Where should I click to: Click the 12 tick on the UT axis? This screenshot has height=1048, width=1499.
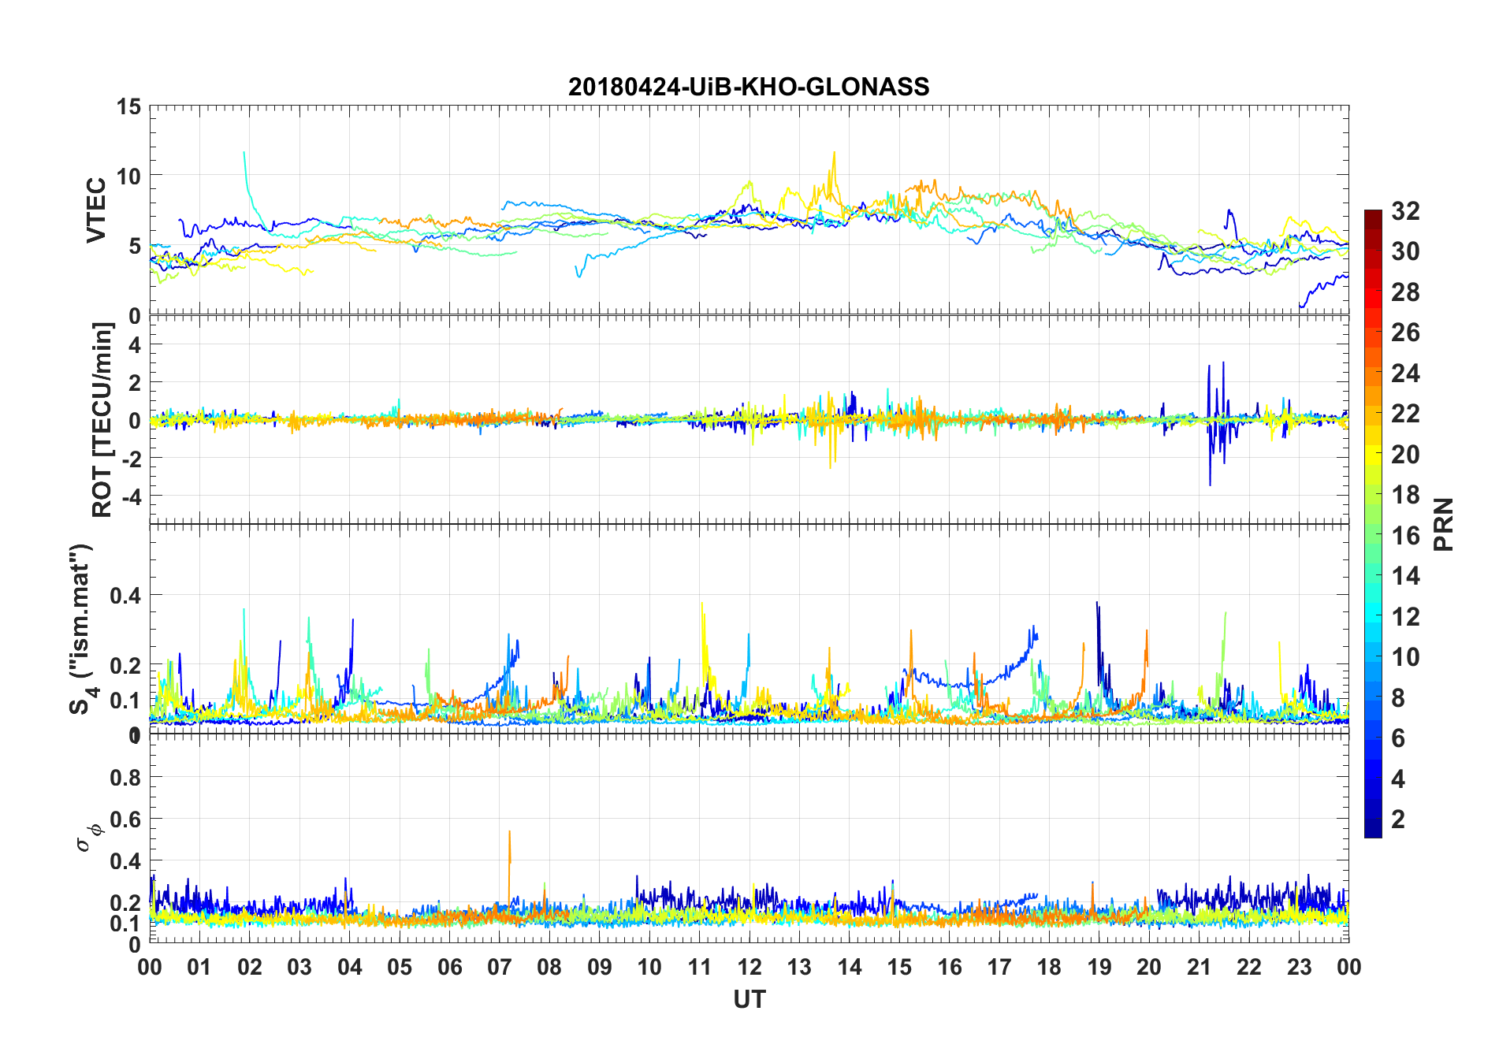[x=749, y=967]
